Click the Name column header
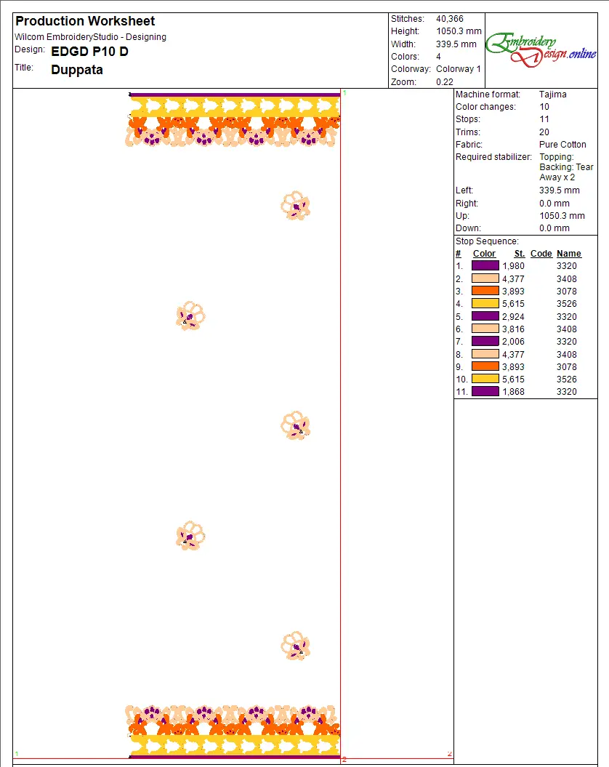This screenshot has width=609, height=767. pyautogui.click(x=569, y=254)
